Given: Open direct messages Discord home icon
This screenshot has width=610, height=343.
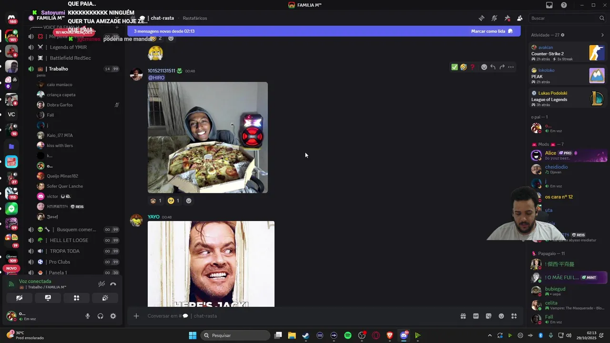Looking at the screenshot, I should 11,18.
